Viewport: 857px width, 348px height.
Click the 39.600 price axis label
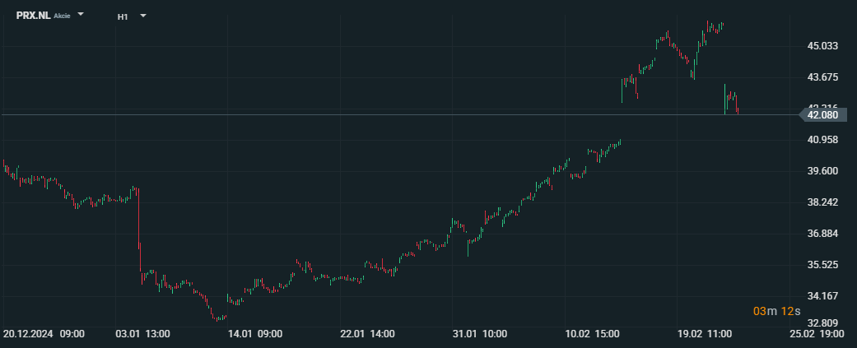(822, 171)
